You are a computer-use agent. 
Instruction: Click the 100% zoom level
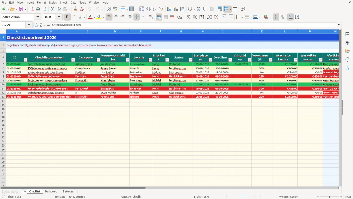point(348,197)
